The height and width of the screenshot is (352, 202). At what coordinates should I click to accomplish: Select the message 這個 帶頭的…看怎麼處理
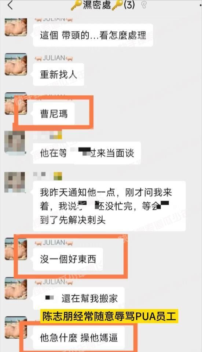point(93,36)
